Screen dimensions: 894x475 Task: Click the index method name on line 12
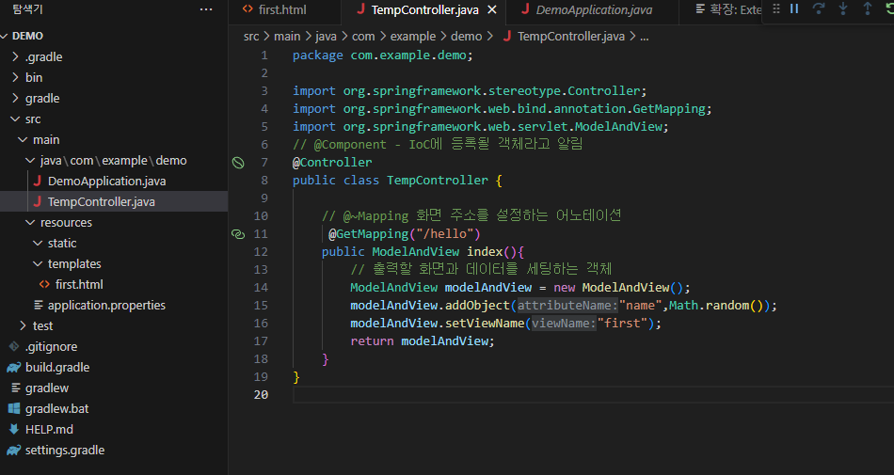pos(485,252)
